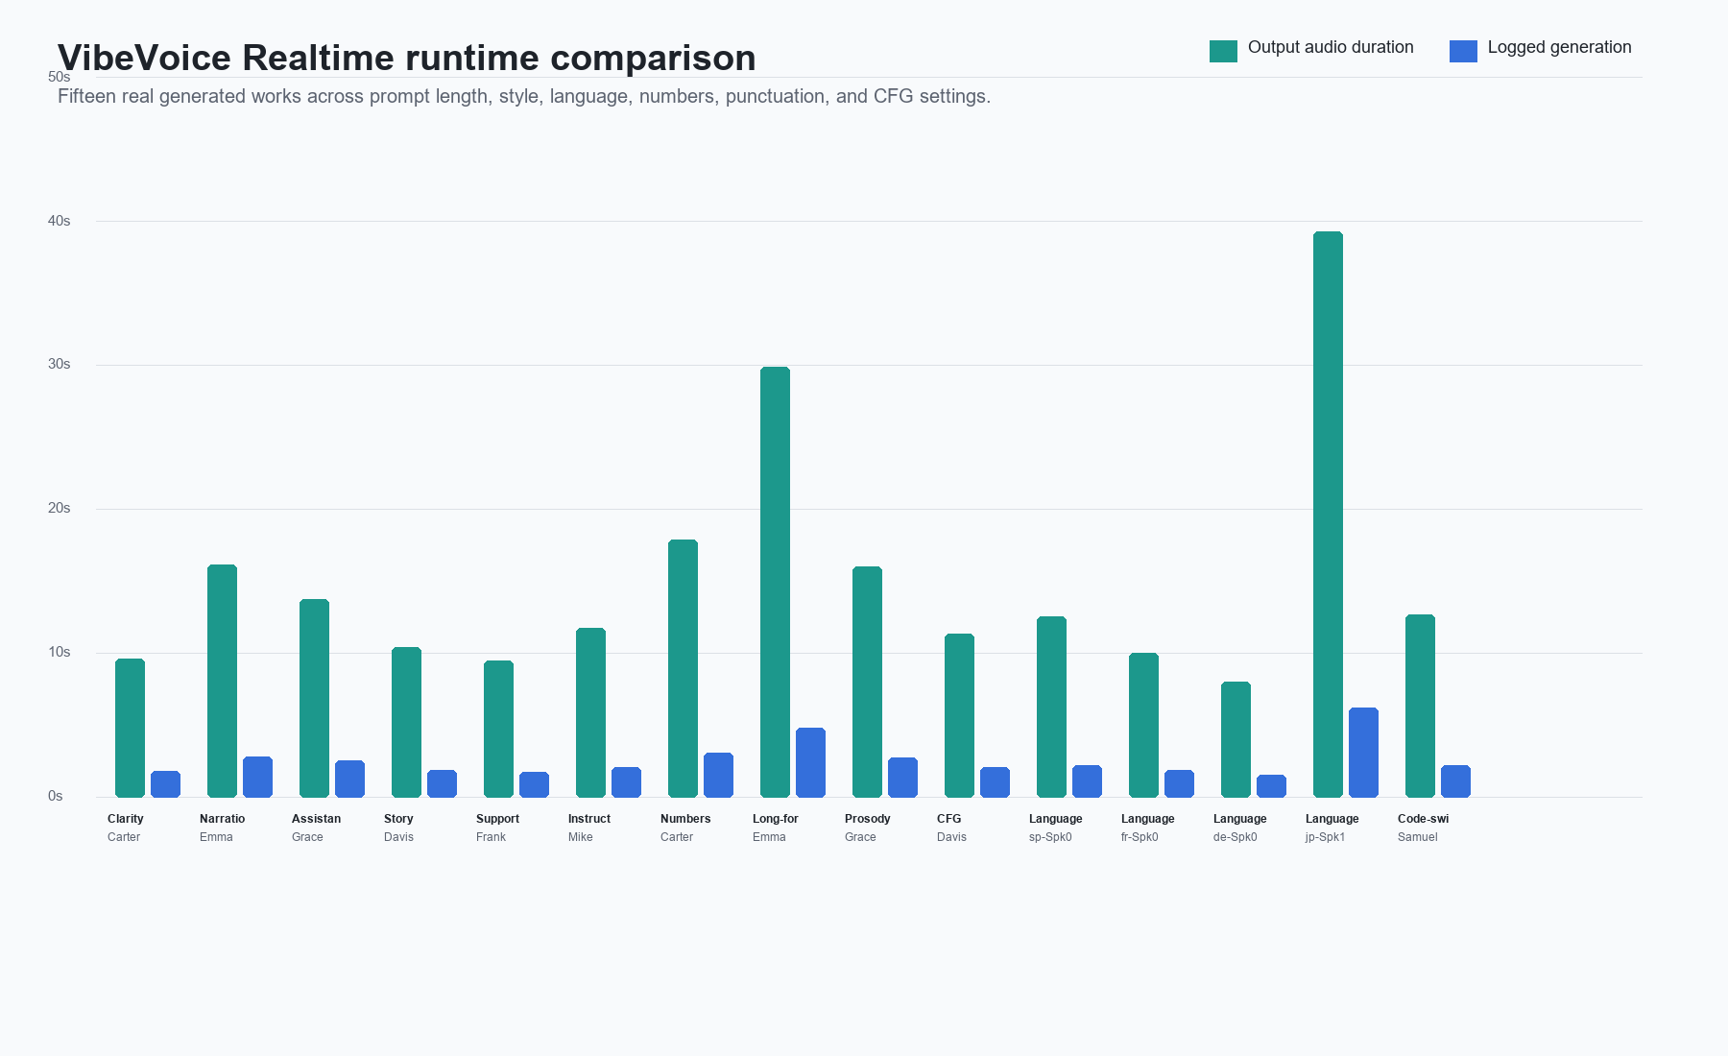Click the '0s' y-axis label
This screenshot has height=1056, width=1728.
[x=55, y=796]
